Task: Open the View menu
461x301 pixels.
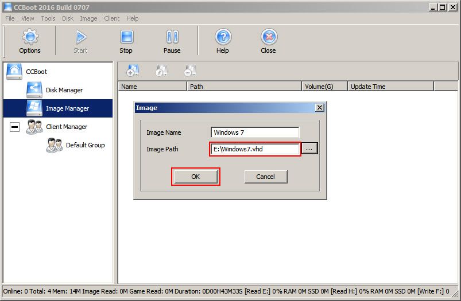Action: pos(28,18)
